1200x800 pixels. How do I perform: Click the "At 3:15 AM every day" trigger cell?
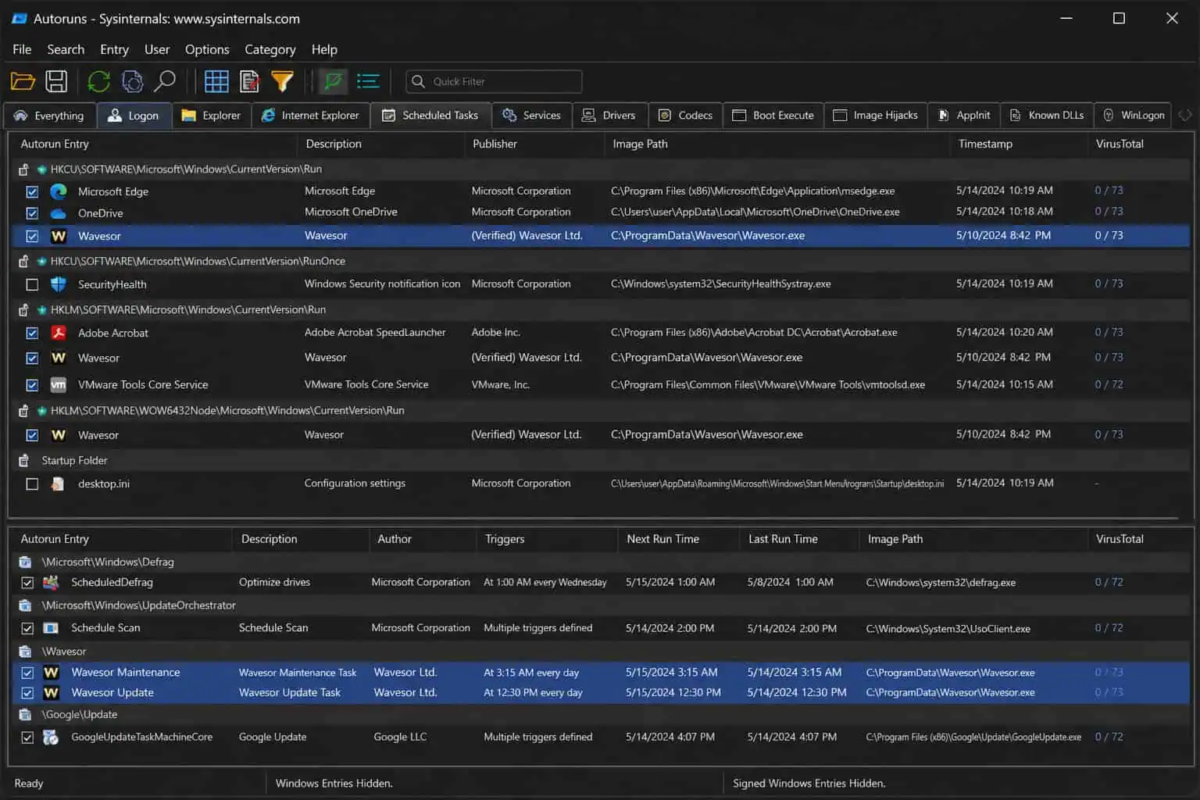coord(531,672)
